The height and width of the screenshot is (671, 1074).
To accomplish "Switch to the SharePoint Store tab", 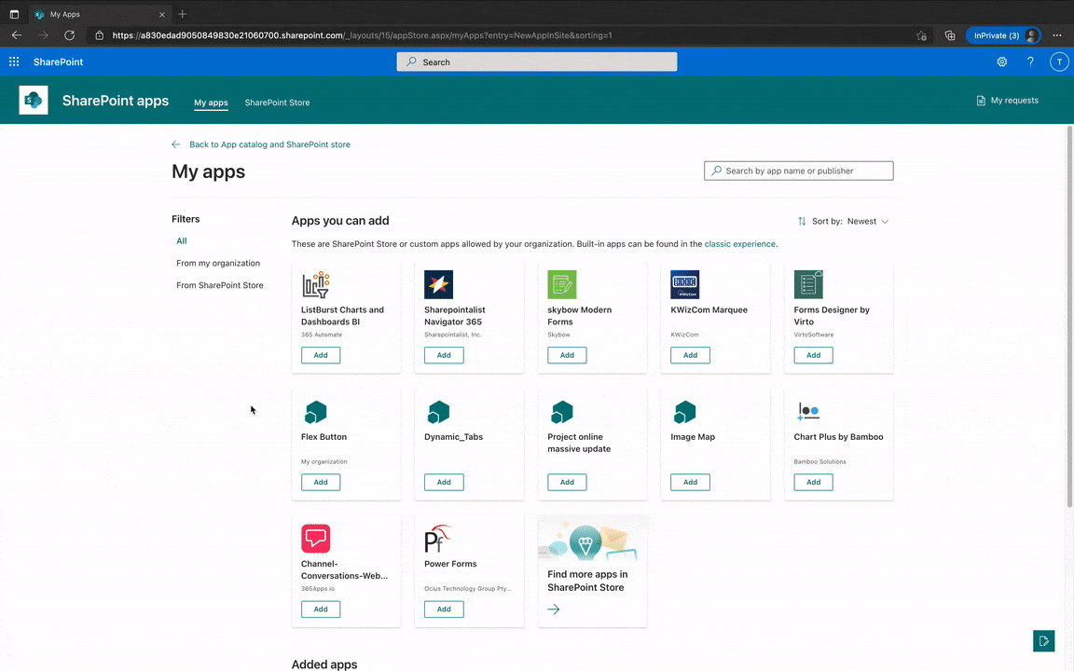I will tap(276, 103).
